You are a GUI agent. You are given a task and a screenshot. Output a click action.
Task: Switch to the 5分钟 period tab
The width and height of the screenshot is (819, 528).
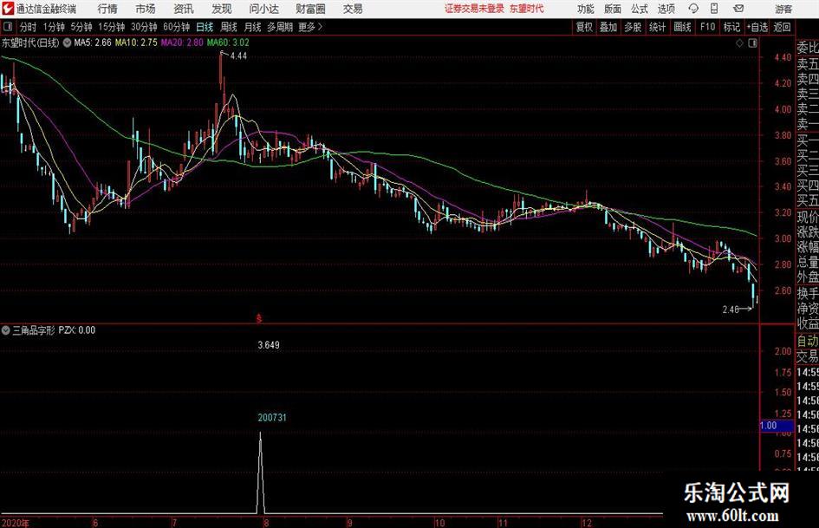tap(81, 27)
